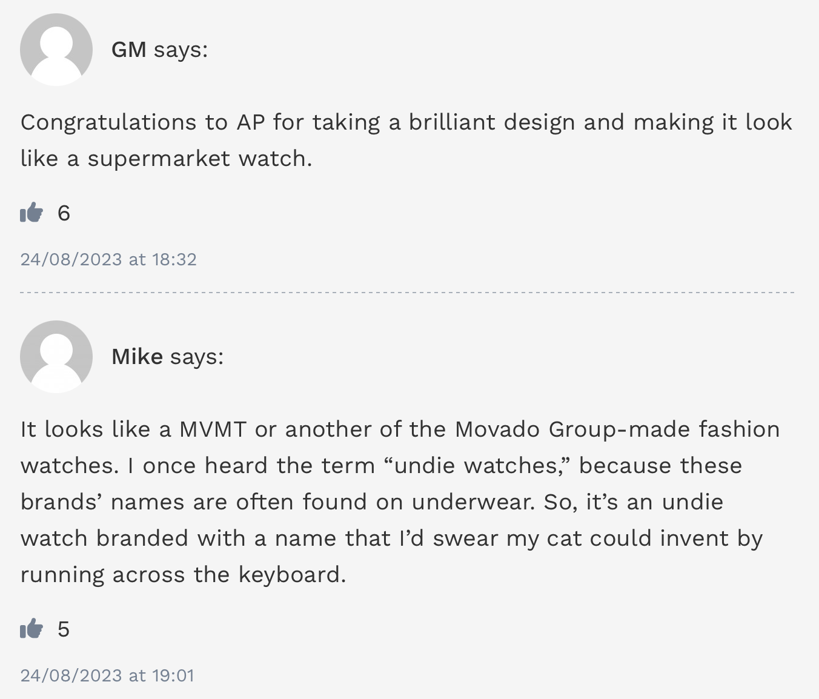Click the word "Movado" in Mike's comment
This screenshot has height=699, width=819.
[x=497, y=429]
